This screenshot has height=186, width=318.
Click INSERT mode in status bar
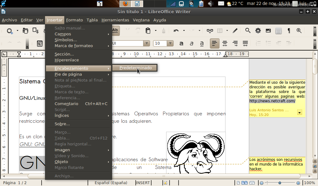[143, 183]
